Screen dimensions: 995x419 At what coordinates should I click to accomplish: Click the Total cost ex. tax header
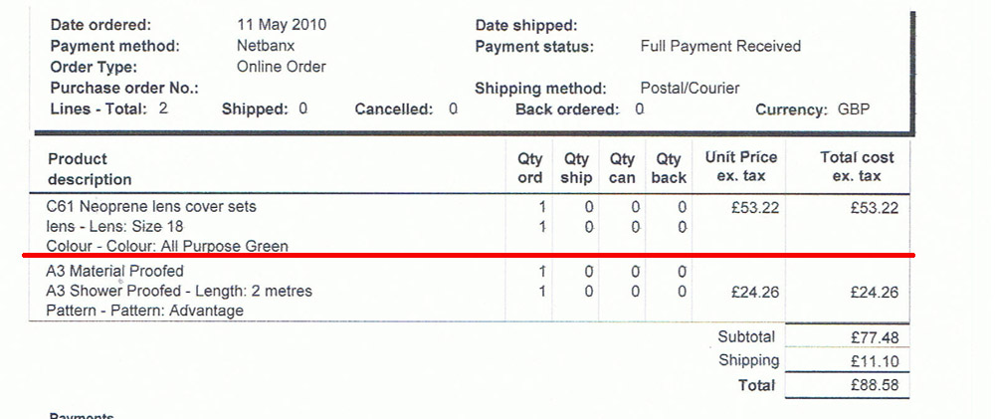pyautogui.click(x=857, y=167)
